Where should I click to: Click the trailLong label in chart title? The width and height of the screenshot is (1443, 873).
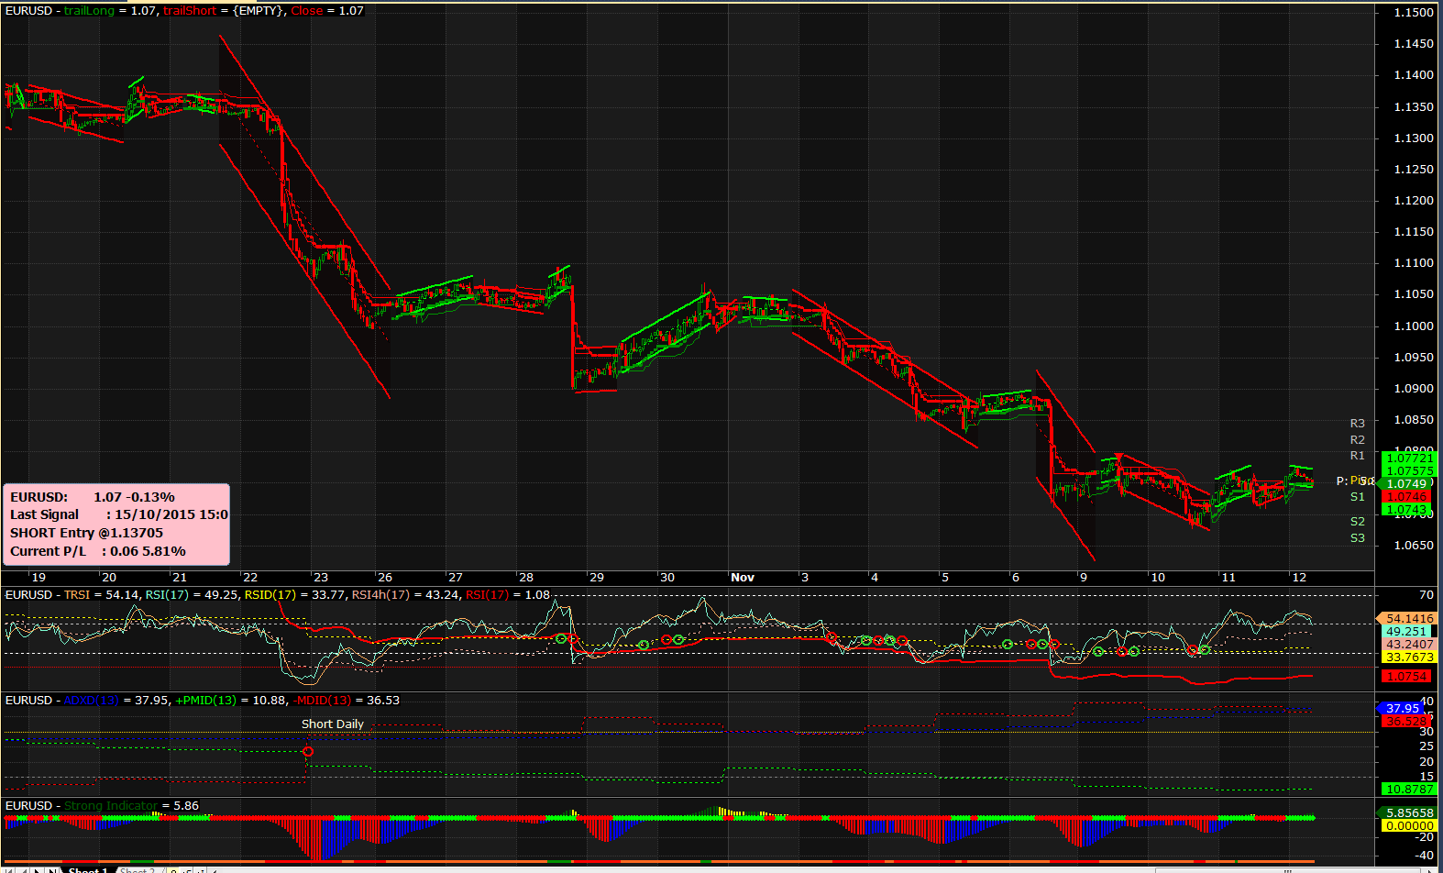click(x=89, y=10)
